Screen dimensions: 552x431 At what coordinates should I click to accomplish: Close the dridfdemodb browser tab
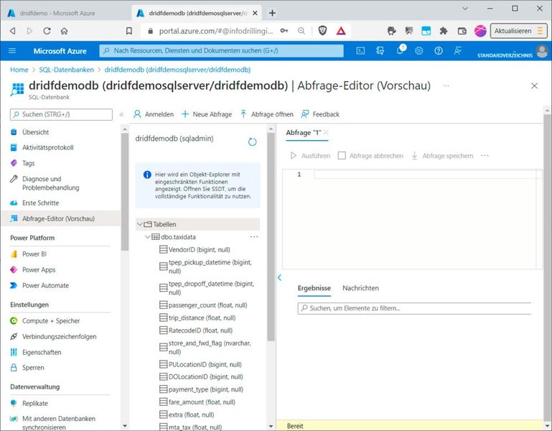click(256, 13)
